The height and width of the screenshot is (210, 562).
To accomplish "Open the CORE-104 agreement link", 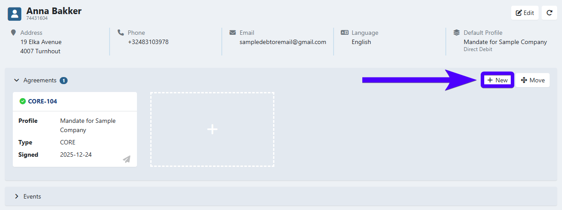I will (x=42, y=101).
